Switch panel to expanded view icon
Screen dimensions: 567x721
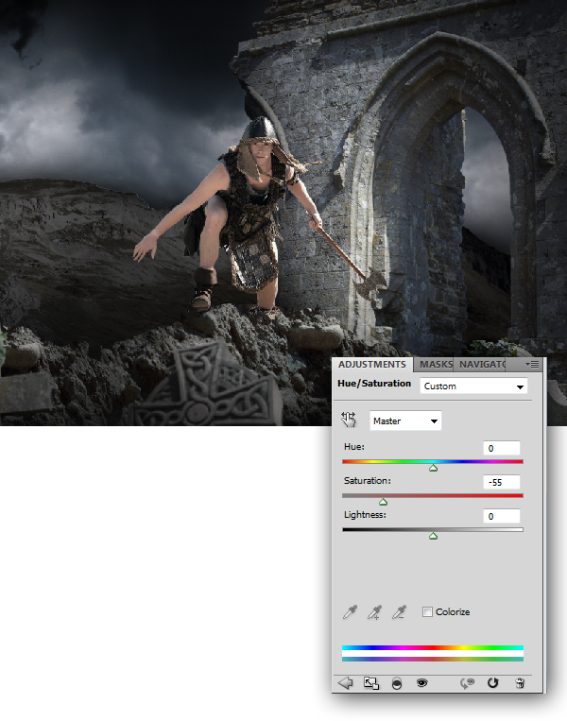tap(370, 683)
